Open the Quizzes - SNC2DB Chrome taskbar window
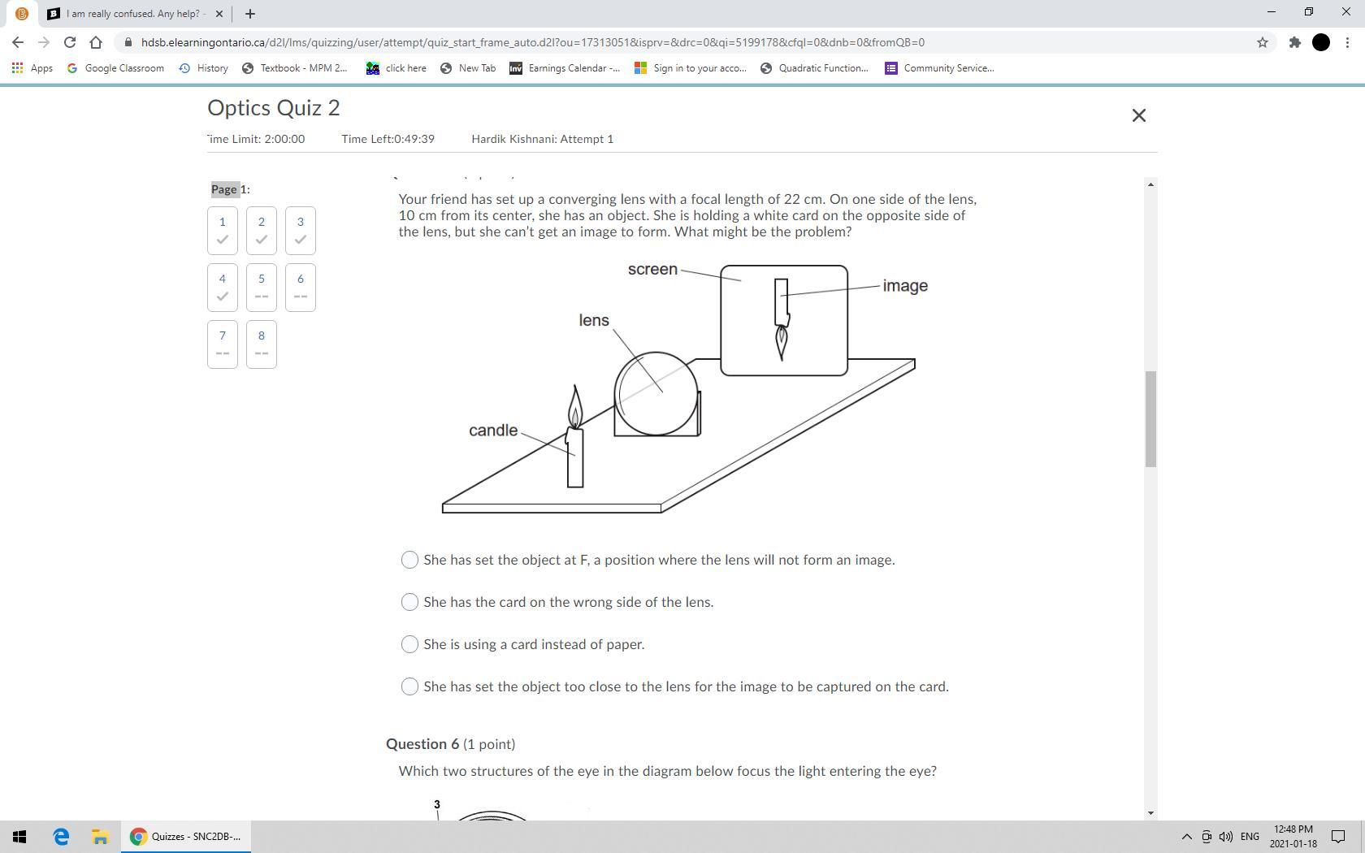The width and height of the screenshot is (1365, 853). [x=186, y=837]
